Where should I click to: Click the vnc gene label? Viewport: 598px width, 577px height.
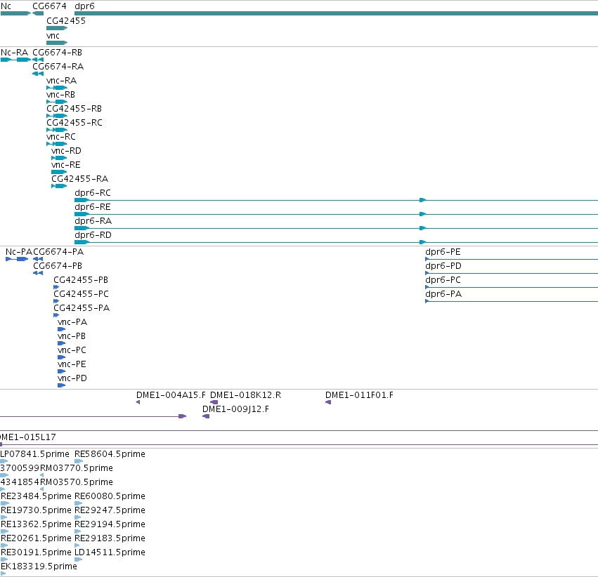[53, 36]
